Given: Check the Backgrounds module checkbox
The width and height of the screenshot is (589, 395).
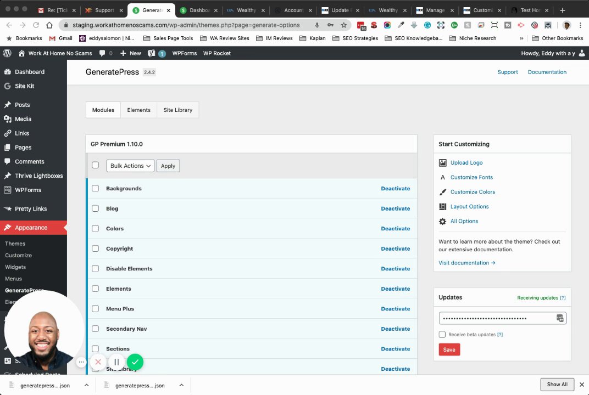Looking at the screenshot, I should click(x=96, y=188).
